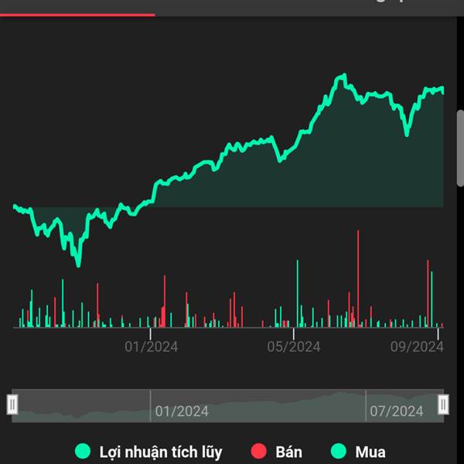Click the profit line's highest peak point
The width and height of the screenshot is (464, 464).
click(344, 75)
